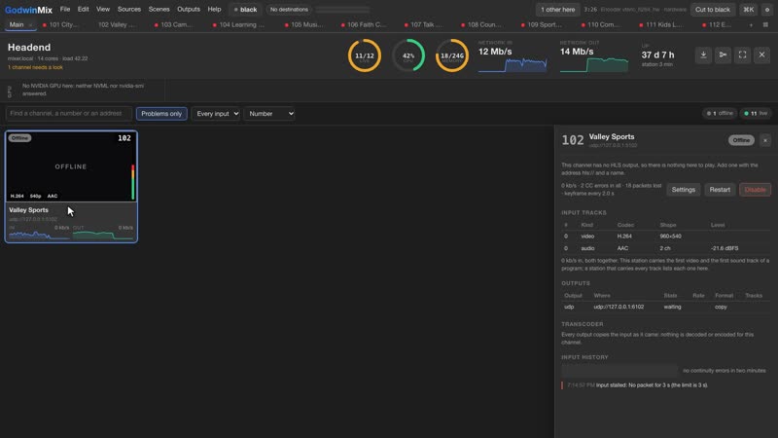Disable the Valley Sports channel
This screenshot has height=438, width=778.
(x=756, y=190)
